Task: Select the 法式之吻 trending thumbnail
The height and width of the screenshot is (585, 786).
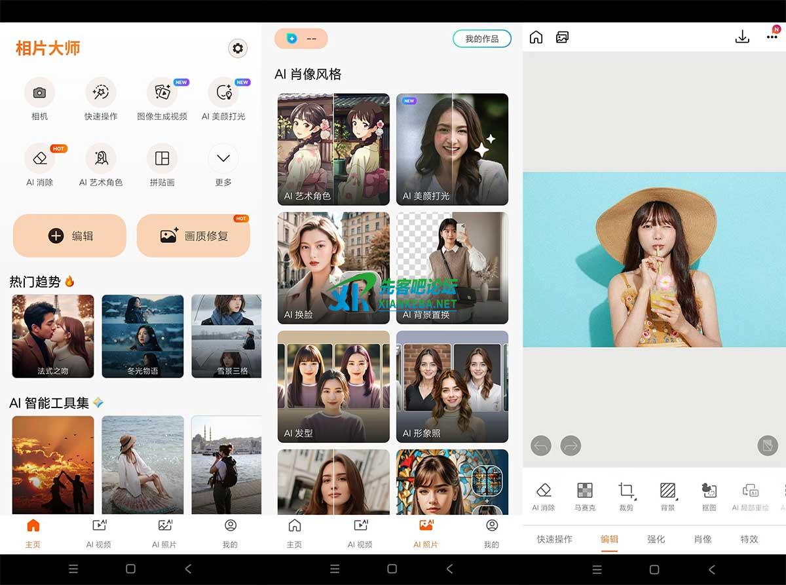Action: (53, 336)
